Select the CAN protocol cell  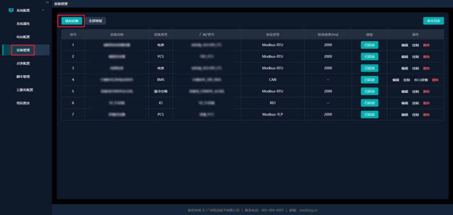[273, 80]
